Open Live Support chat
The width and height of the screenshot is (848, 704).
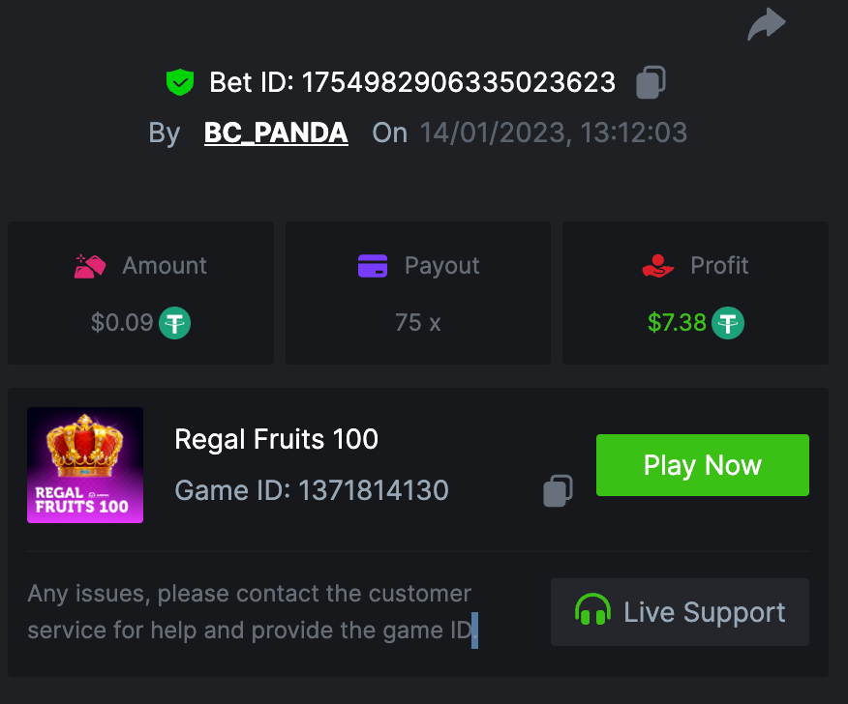[680, 612]
